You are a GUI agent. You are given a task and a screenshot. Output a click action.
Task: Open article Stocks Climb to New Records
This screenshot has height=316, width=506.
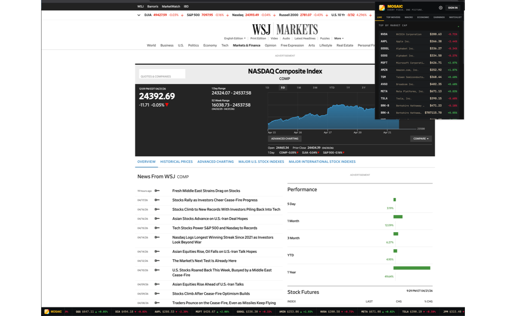pyautogui.click(x=226, y=209)
